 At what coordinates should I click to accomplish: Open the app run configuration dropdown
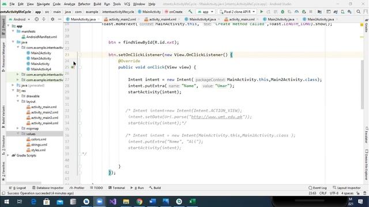[205, 11]
